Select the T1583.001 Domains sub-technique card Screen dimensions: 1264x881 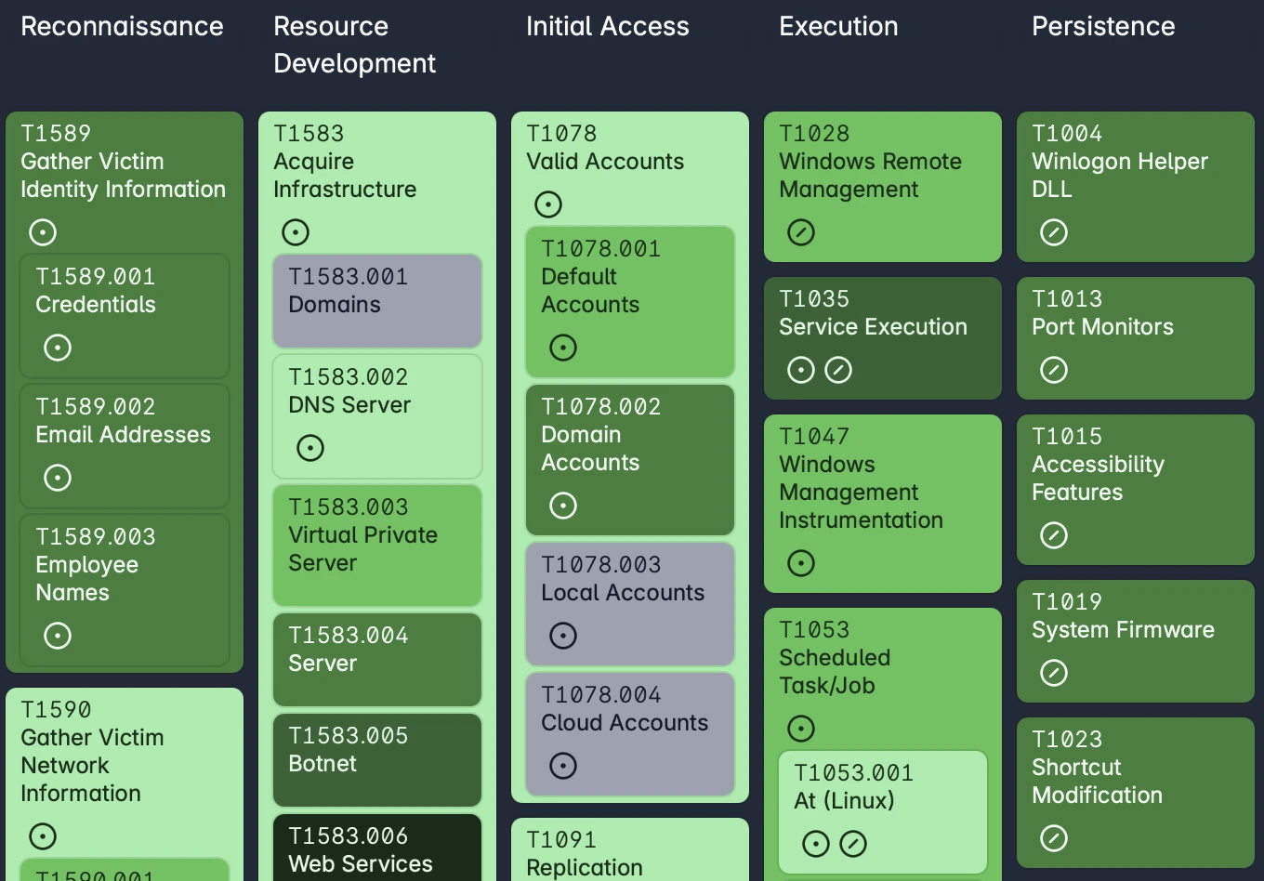[377, 301]
